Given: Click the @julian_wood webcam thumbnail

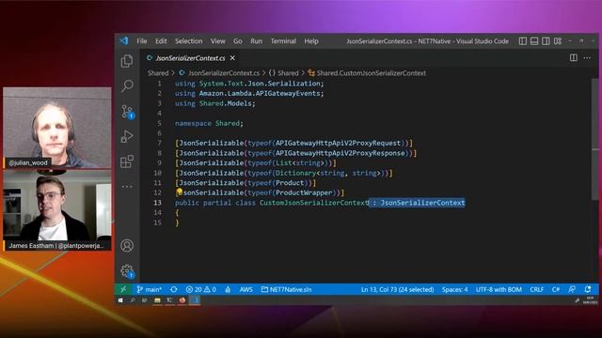Looking at the screenshot, I should click(57, 128).
